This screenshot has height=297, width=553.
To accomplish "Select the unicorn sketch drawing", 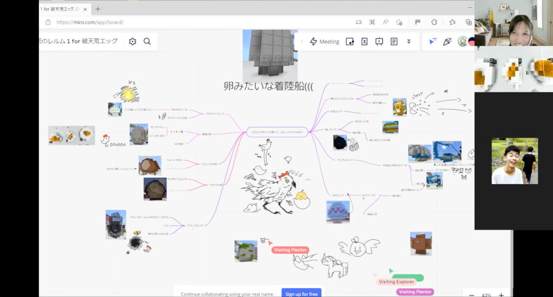I will (334, 266).
